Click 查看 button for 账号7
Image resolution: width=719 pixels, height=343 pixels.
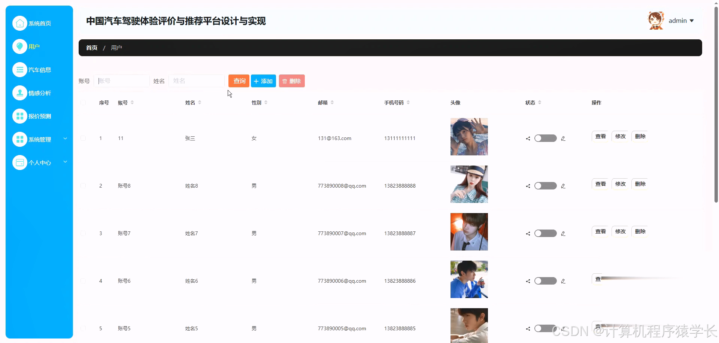click(x=600, y=231)
